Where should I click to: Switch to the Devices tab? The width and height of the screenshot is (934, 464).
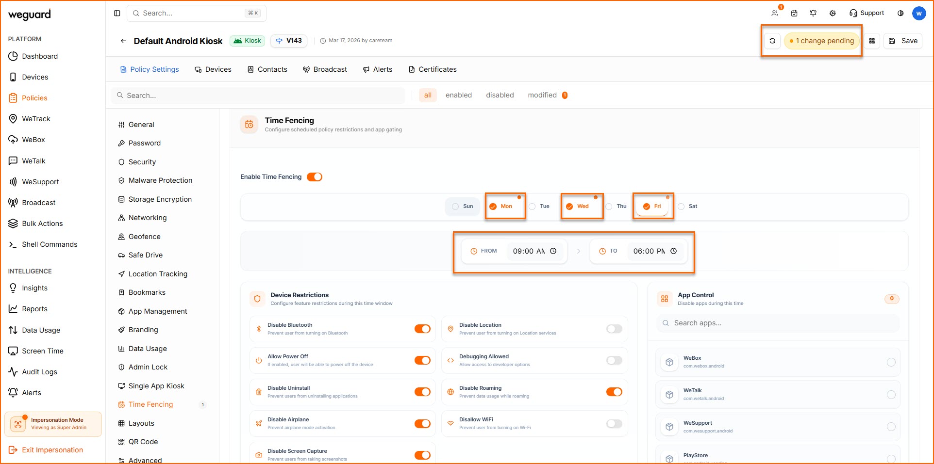coord(213,69)
